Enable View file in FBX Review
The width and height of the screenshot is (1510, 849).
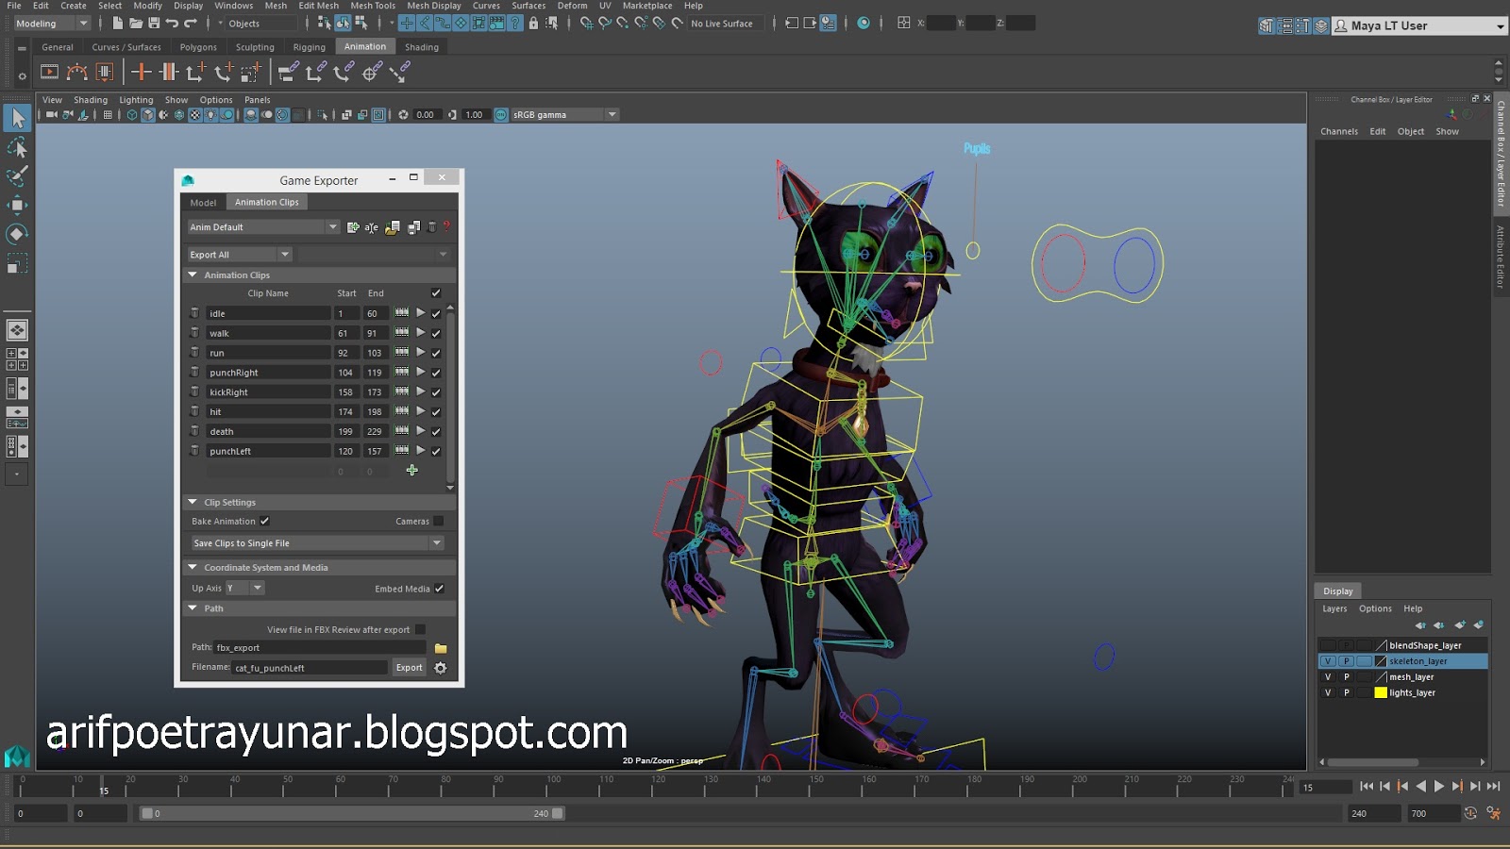(420, 629)
